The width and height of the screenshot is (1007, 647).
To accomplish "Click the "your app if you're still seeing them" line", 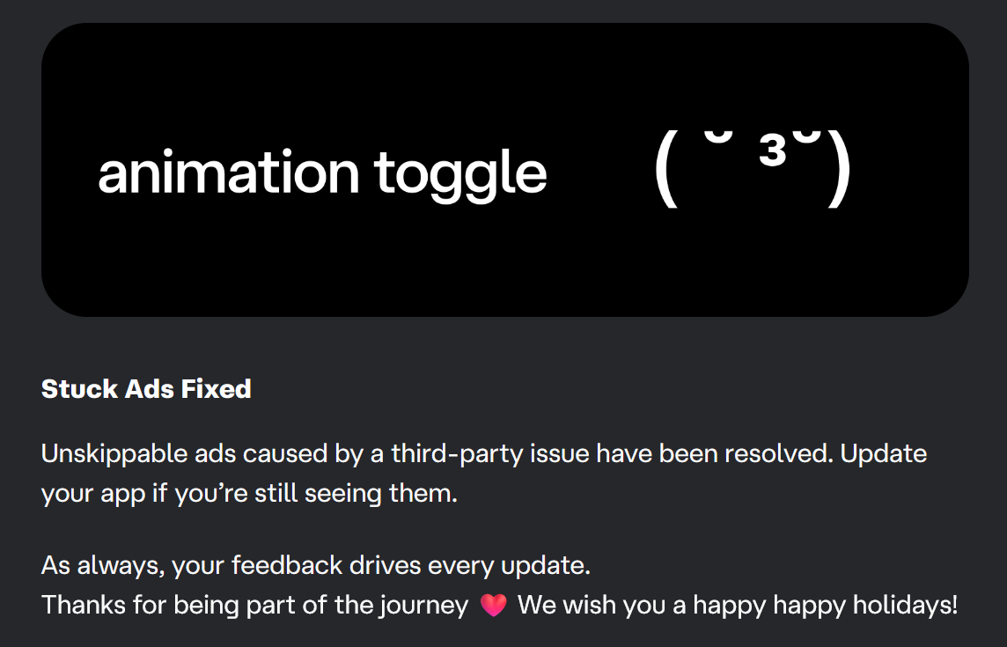I will tap(249, 494).
